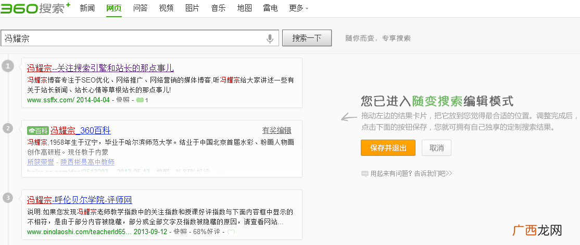Click the 68%好评 rating text

(x=206, y=232)
